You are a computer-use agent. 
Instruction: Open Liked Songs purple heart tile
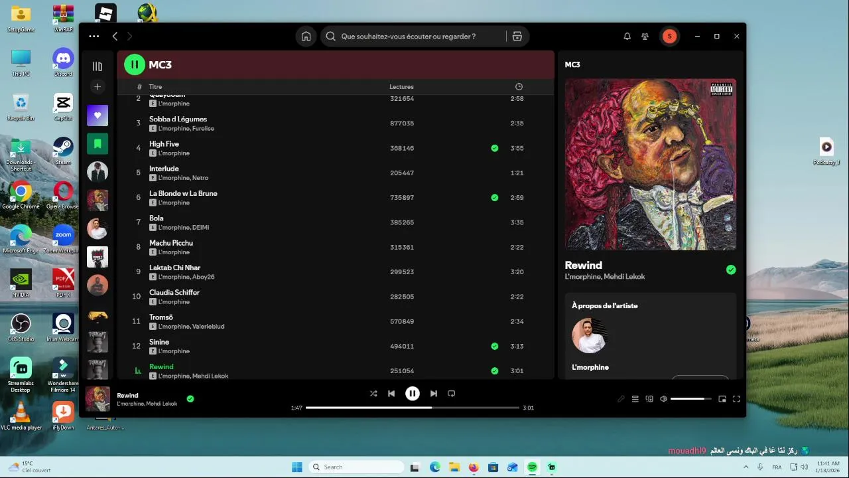click(98, 116)
